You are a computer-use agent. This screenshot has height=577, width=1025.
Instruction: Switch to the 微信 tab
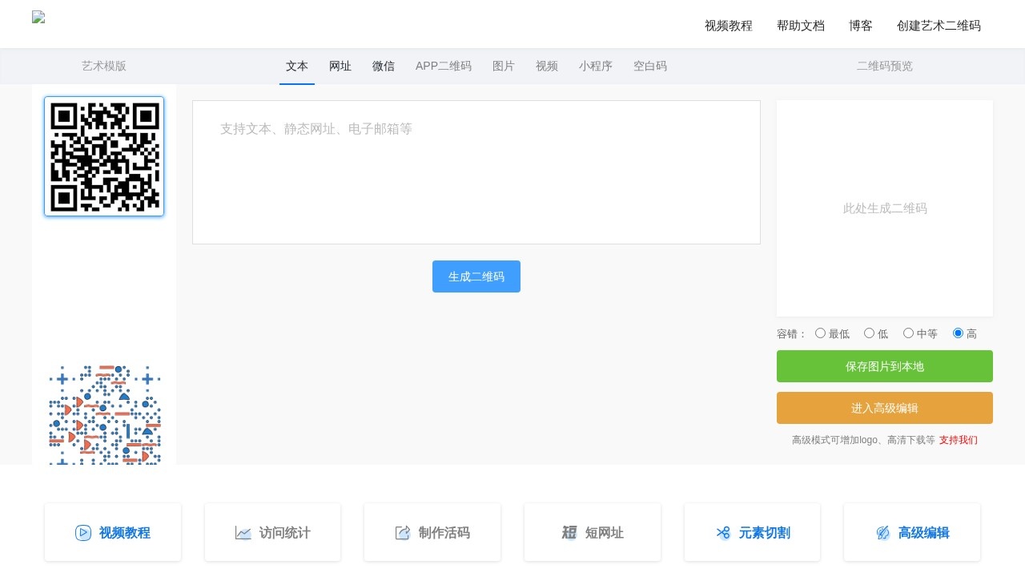[x=384, y=67]
